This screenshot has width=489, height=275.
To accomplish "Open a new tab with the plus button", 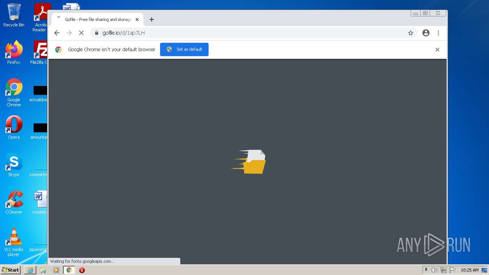I will (152, 19).
